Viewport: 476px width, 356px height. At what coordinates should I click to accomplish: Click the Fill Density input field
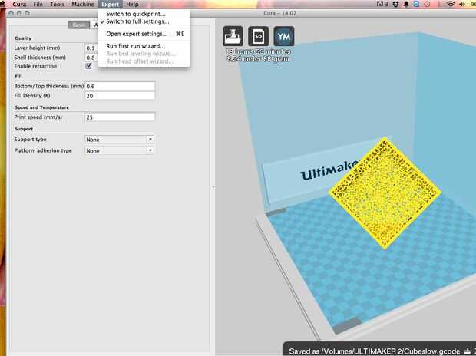[x=120, y=96]
